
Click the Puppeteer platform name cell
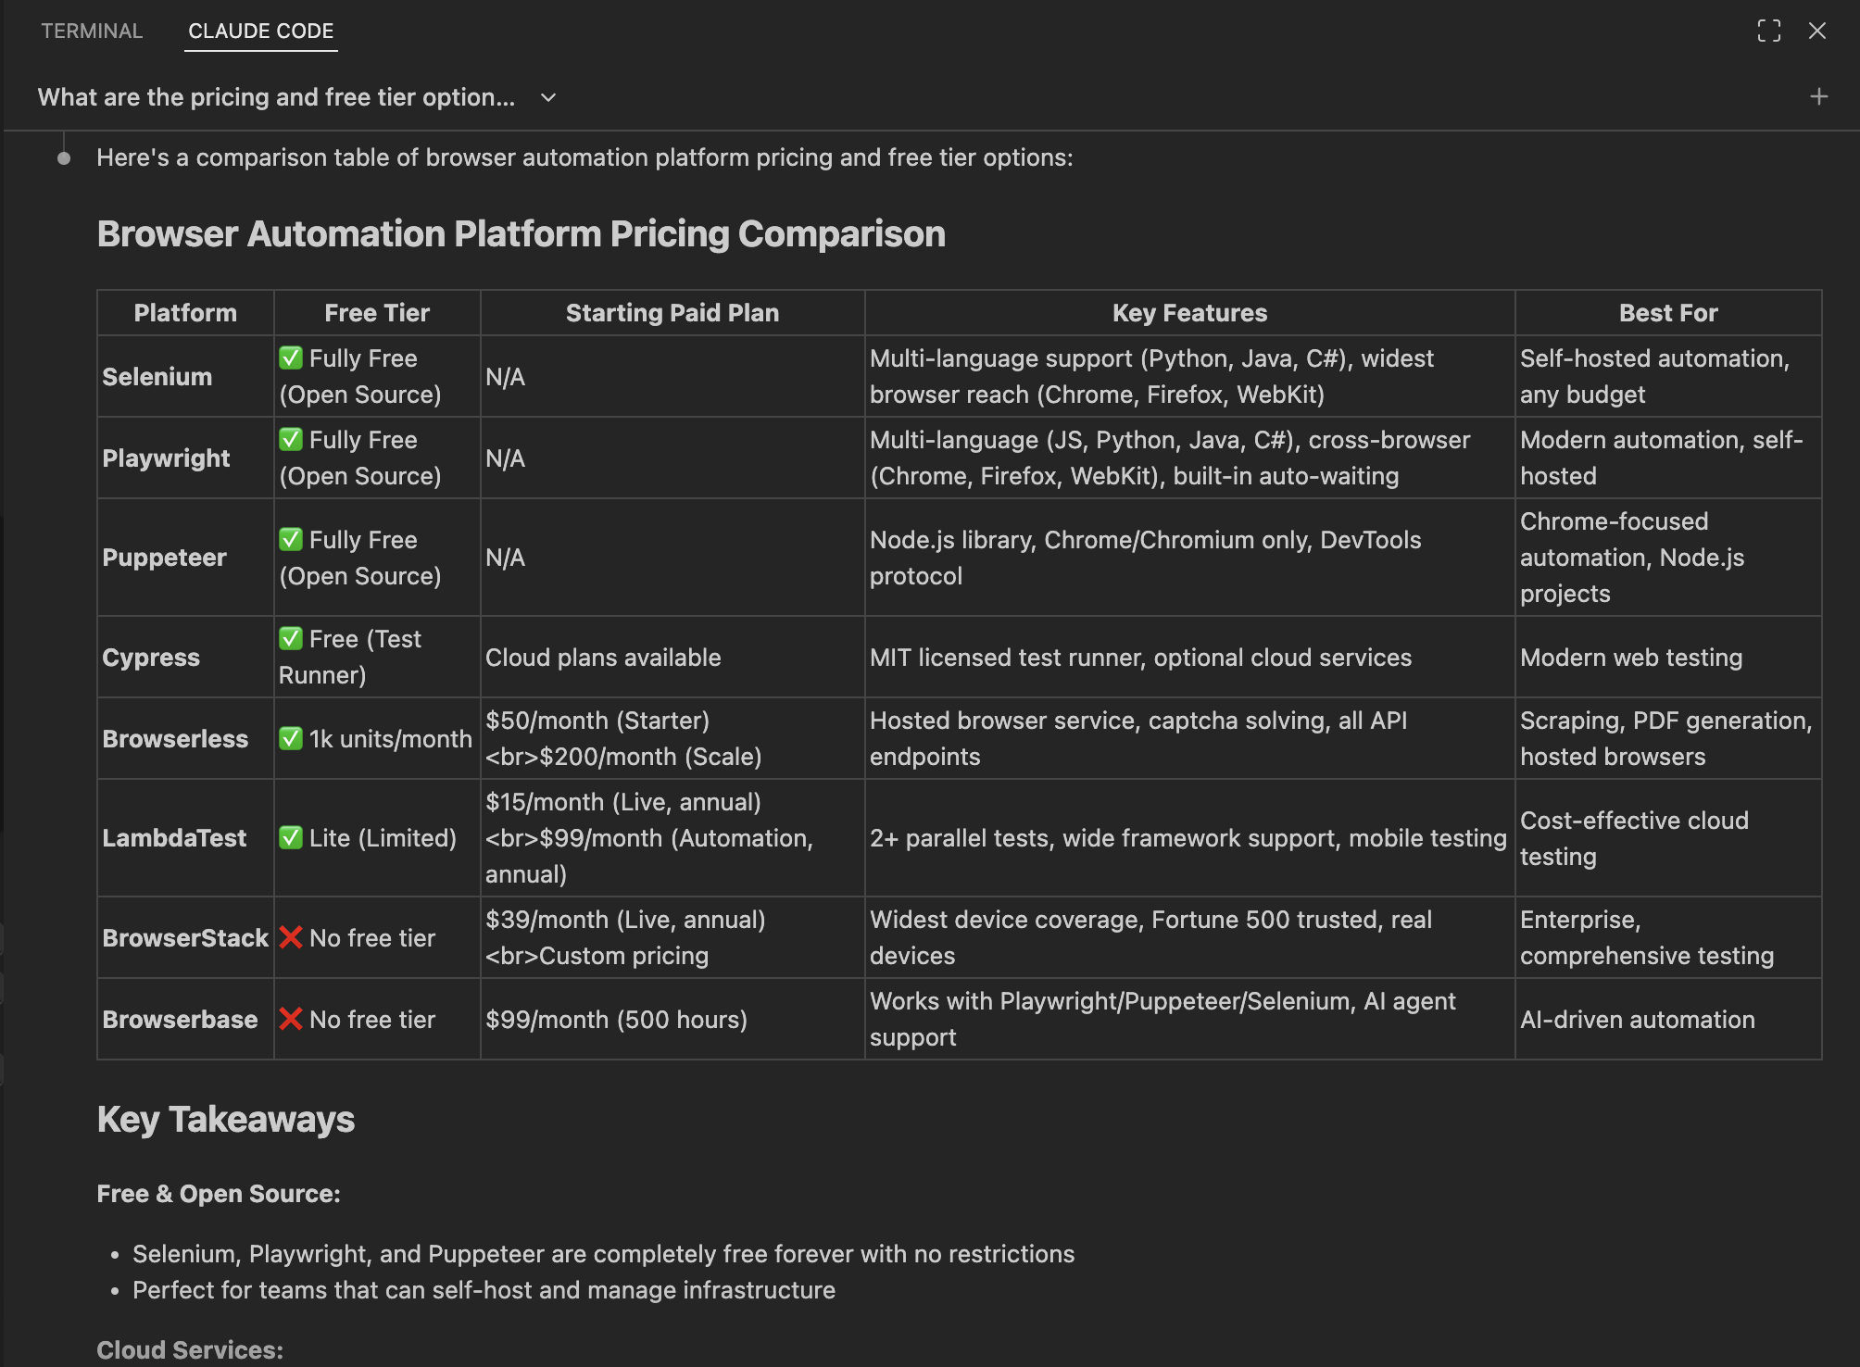tap(164, 558)
